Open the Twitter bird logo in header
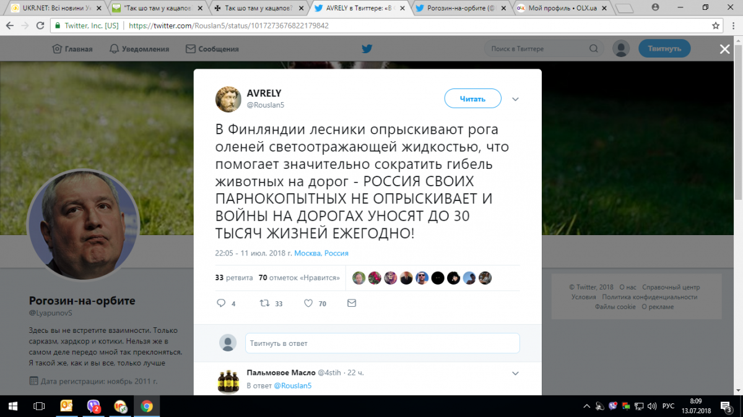Viewport: 743px width, 417px height. [367, 49]
